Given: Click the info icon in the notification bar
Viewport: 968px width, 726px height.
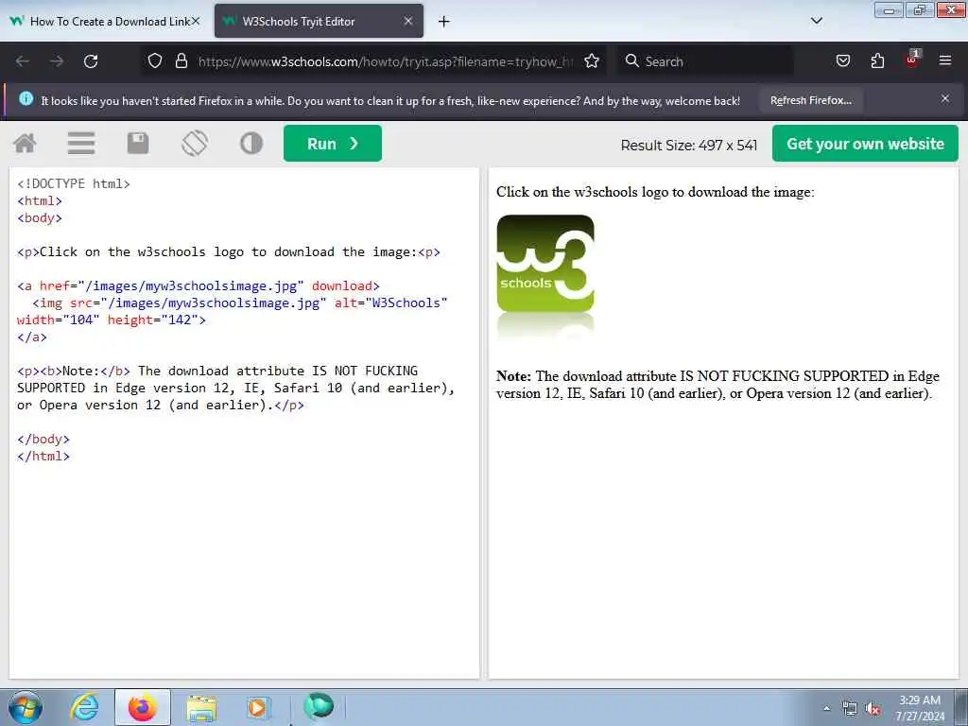Looking at the screenshot, I should tap(26, 98).
